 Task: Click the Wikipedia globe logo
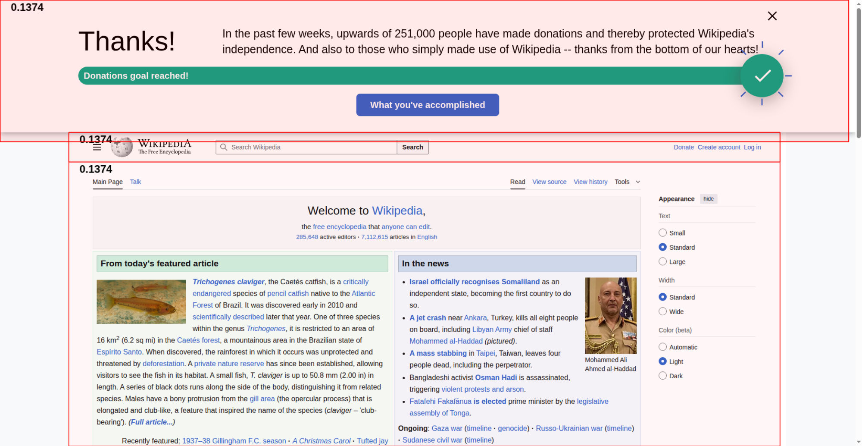coord(122,147)
